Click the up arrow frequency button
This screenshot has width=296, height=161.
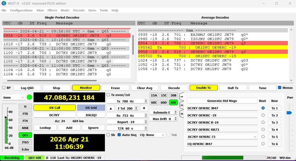111,108
